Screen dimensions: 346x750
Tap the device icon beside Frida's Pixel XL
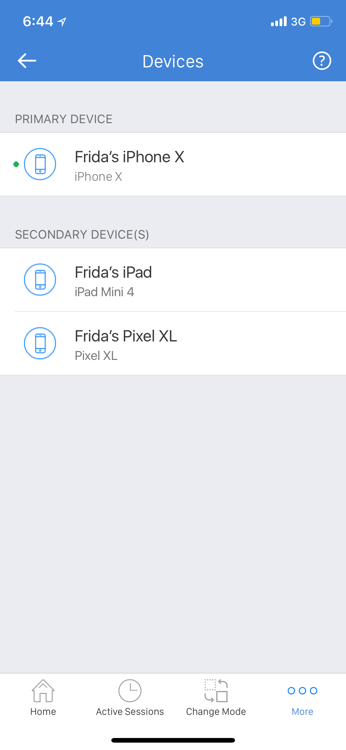pyautogui.click(x=40, y=343)
